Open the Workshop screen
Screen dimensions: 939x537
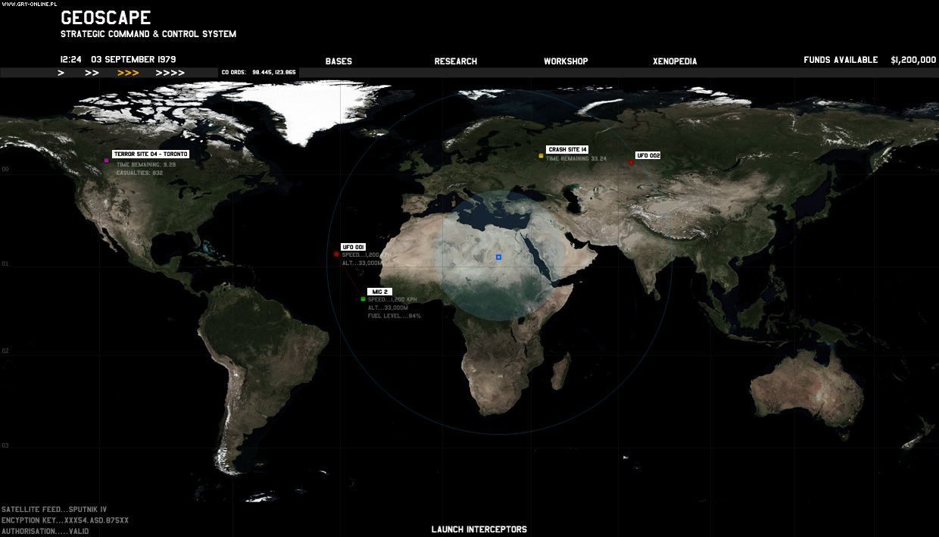pos(566,61)
